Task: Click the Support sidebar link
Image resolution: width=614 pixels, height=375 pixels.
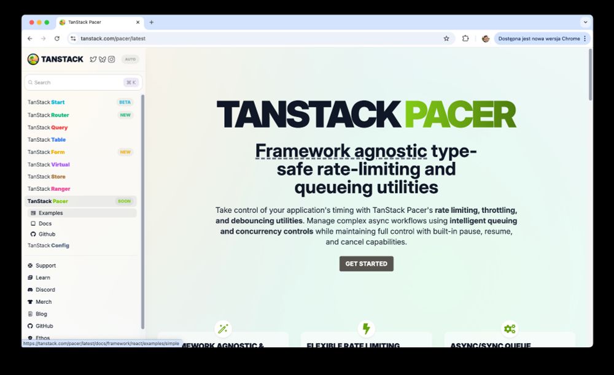Action: (x=42, y=265)
